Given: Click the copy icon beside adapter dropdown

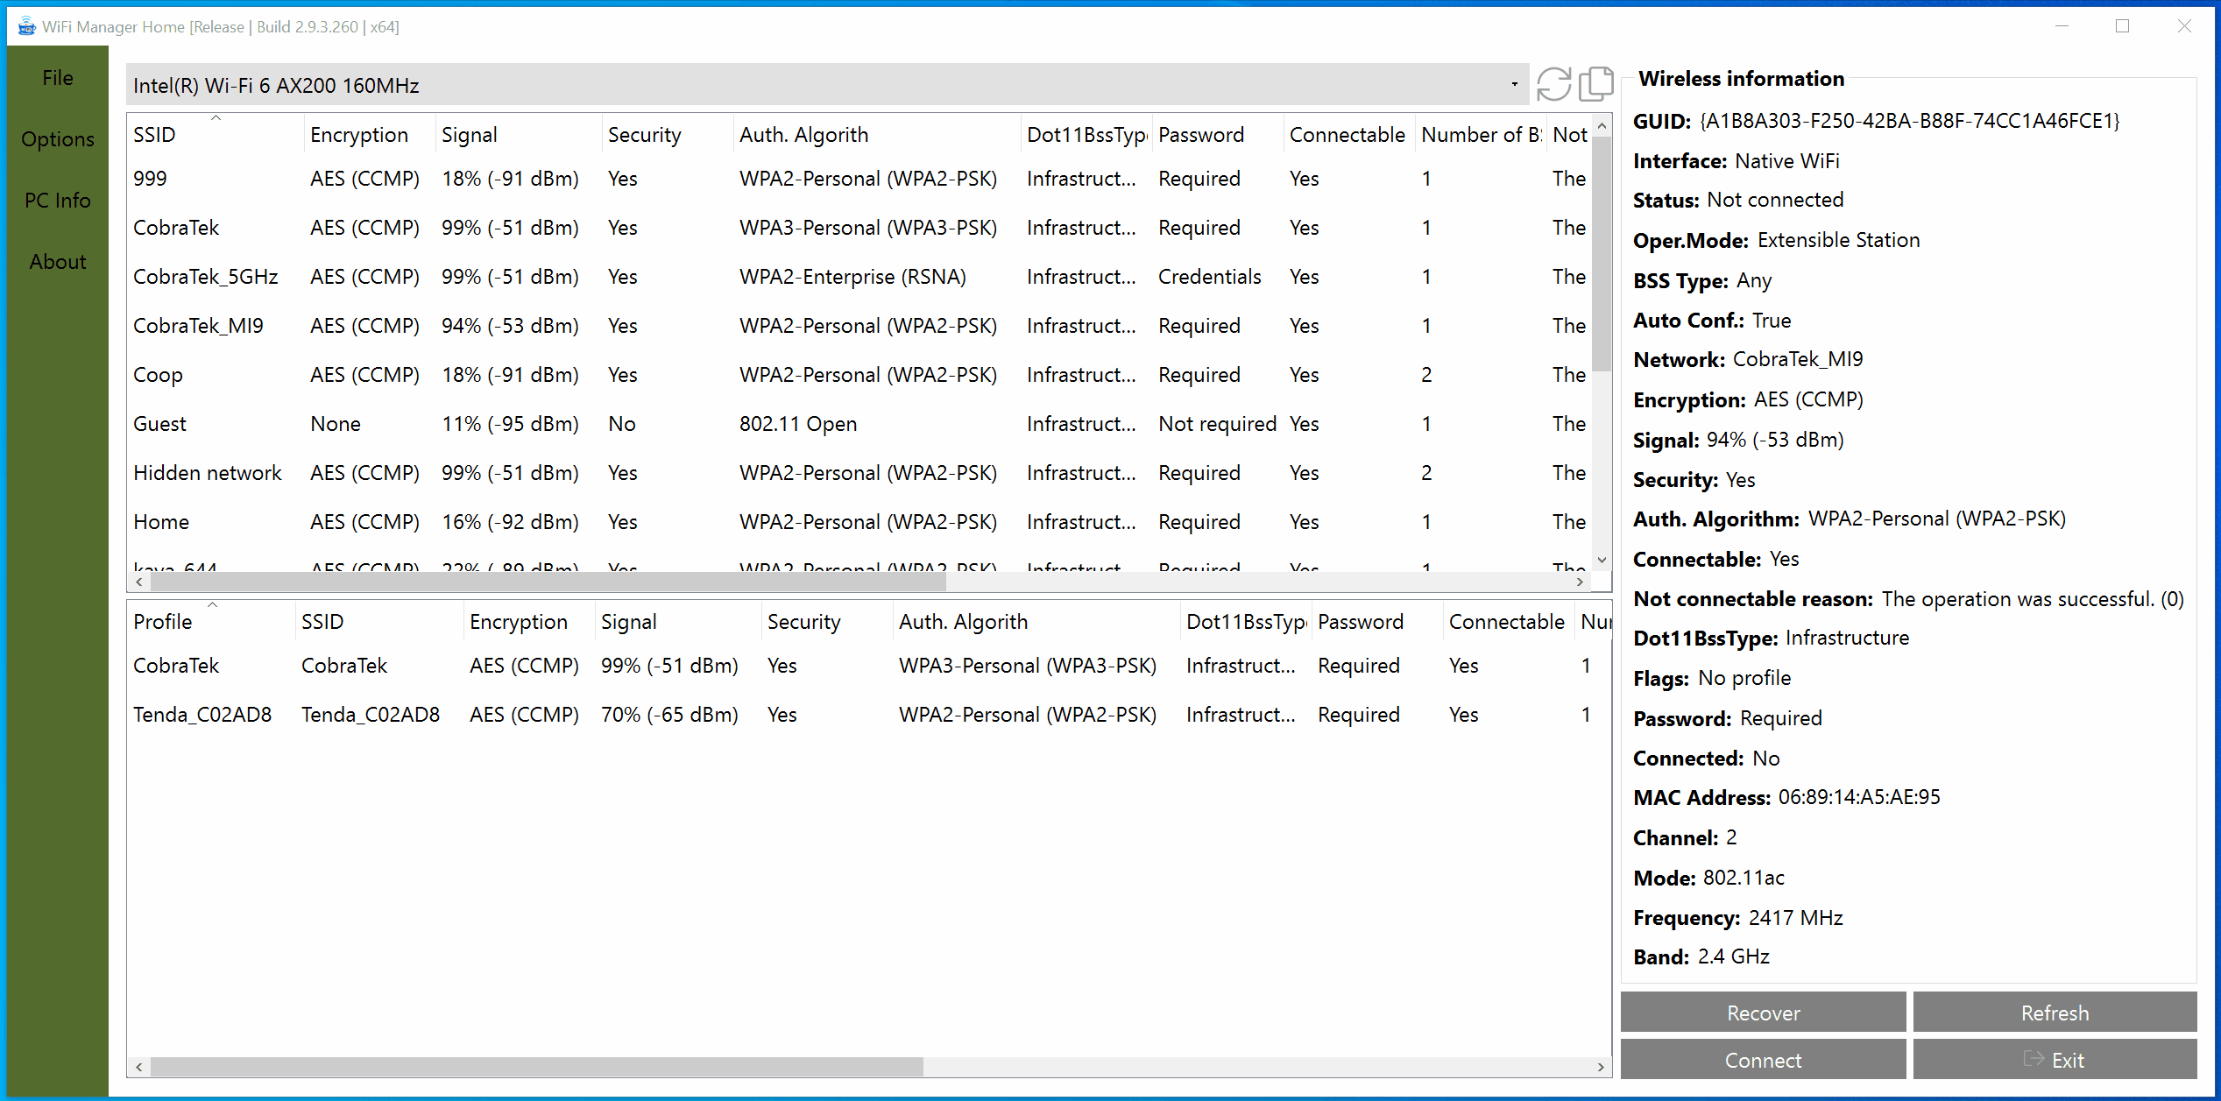Looking at the screenshot, I should click(x=1595, y=85).
